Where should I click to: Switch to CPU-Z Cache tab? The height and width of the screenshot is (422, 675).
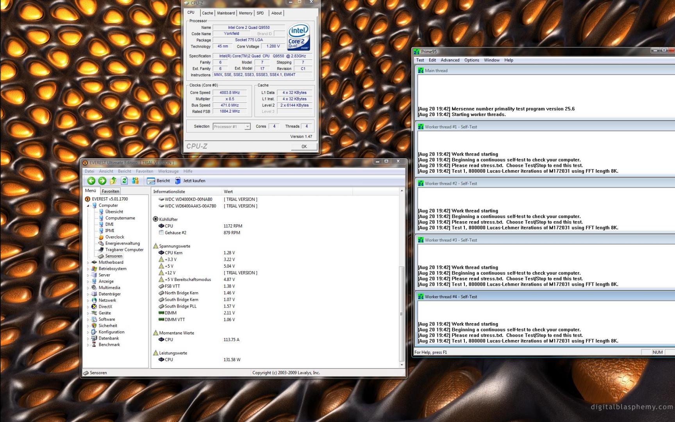pyautogui.click(x=207, y=13)
